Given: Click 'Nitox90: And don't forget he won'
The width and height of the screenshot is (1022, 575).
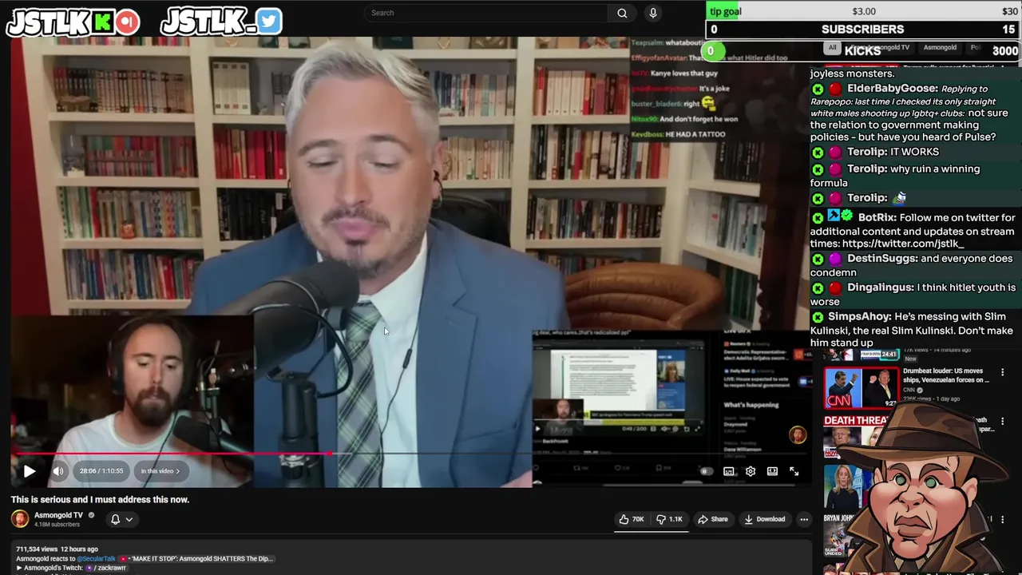Looking at the screenshot, I should [684, 119].
